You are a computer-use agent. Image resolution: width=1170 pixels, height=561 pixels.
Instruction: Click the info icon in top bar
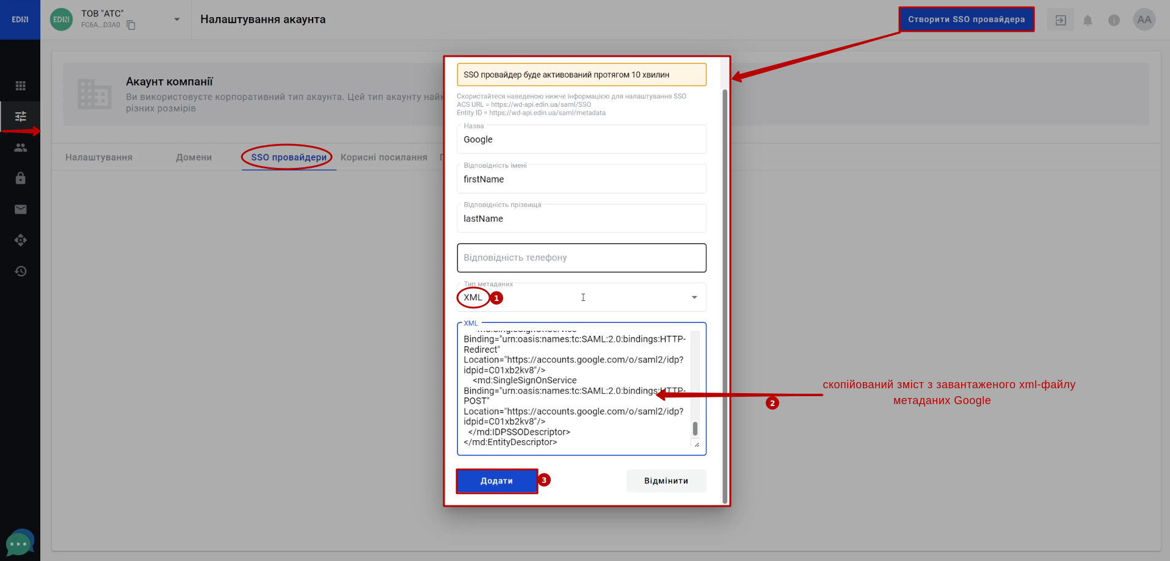[x=1114, y=20]
